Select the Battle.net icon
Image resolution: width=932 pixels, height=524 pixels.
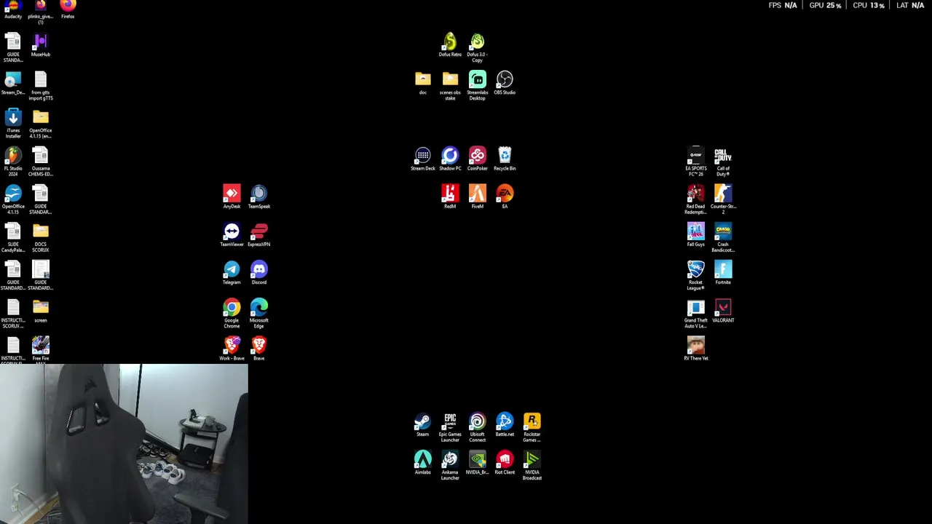pyautogui.click(x=505, y=425)
